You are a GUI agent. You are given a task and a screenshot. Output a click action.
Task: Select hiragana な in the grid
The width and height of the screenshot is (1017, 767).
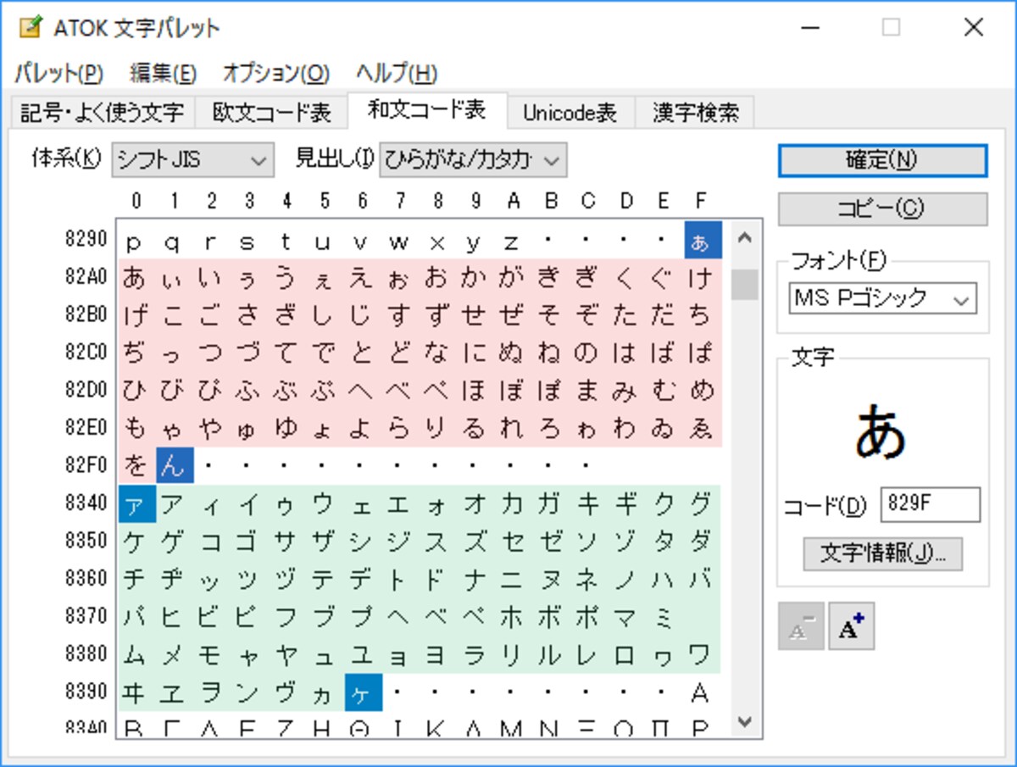coord(438,353)
